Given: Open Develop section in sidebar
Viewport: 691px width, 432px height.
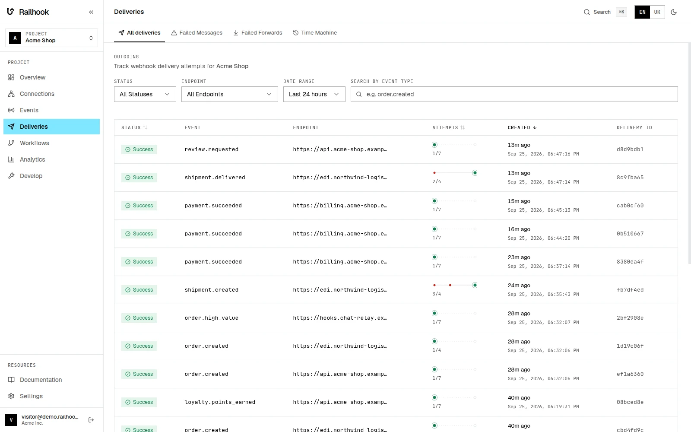Looking at the screenshot, I should click(51, 176).
